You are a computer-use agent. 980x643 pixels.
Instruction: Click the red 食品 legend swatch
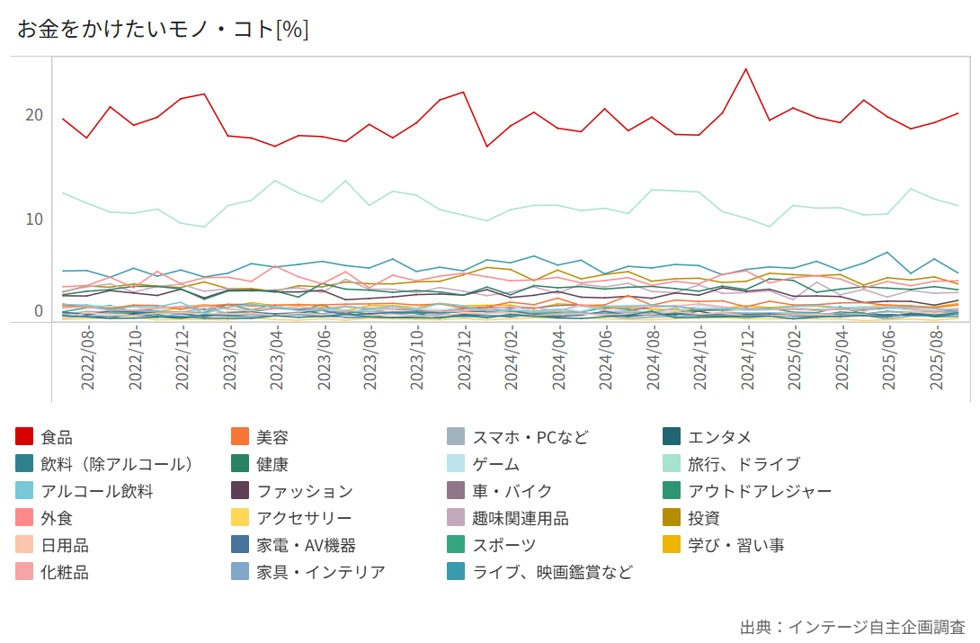(25, 438)
